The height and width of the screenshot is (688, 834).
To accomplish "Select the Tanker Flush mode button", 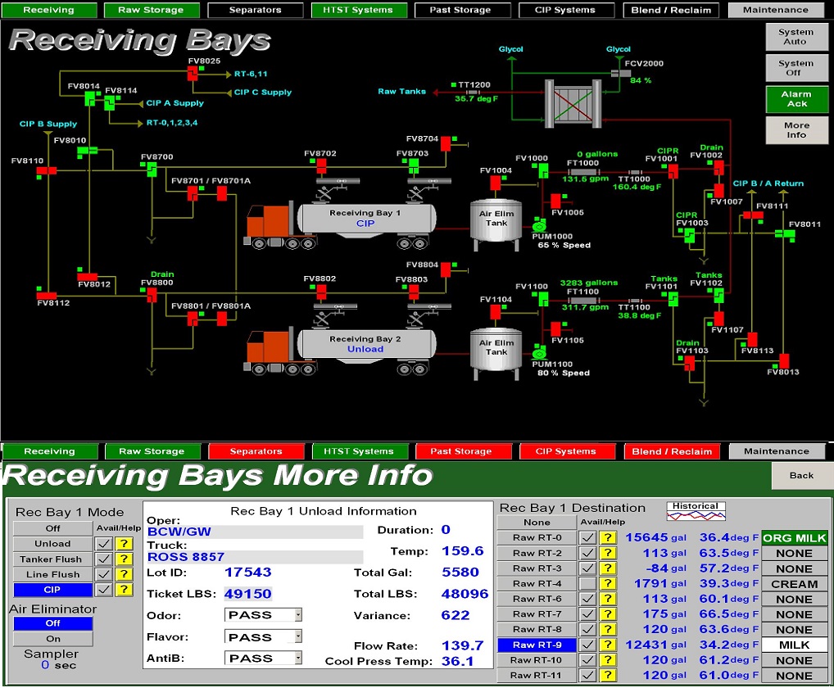I will click(x=52, y=559).
